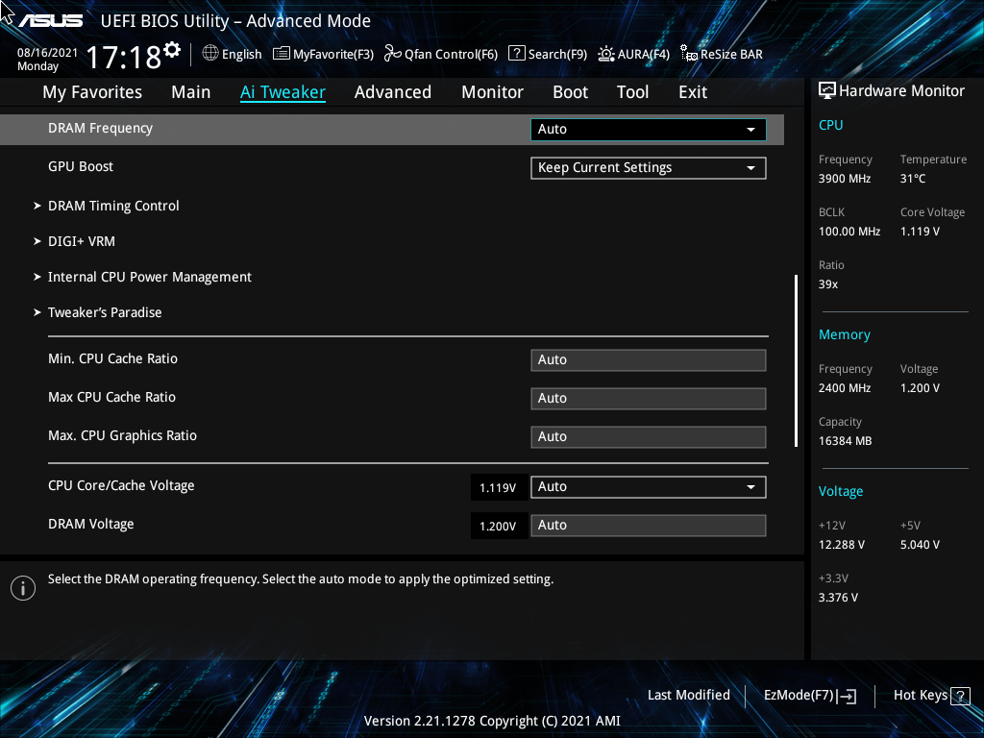Select the DRAM Frequency label

(100, 128)
